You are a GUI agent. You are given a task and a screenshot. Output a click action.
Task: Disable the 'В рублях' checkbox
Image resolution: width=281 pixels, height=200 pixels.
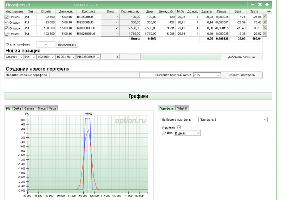[x=179, y=128]
